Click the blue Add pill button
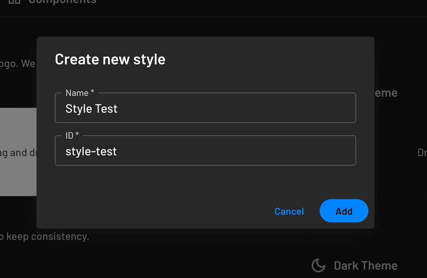This screenshot has width=427, height=278. pos(344,211)
